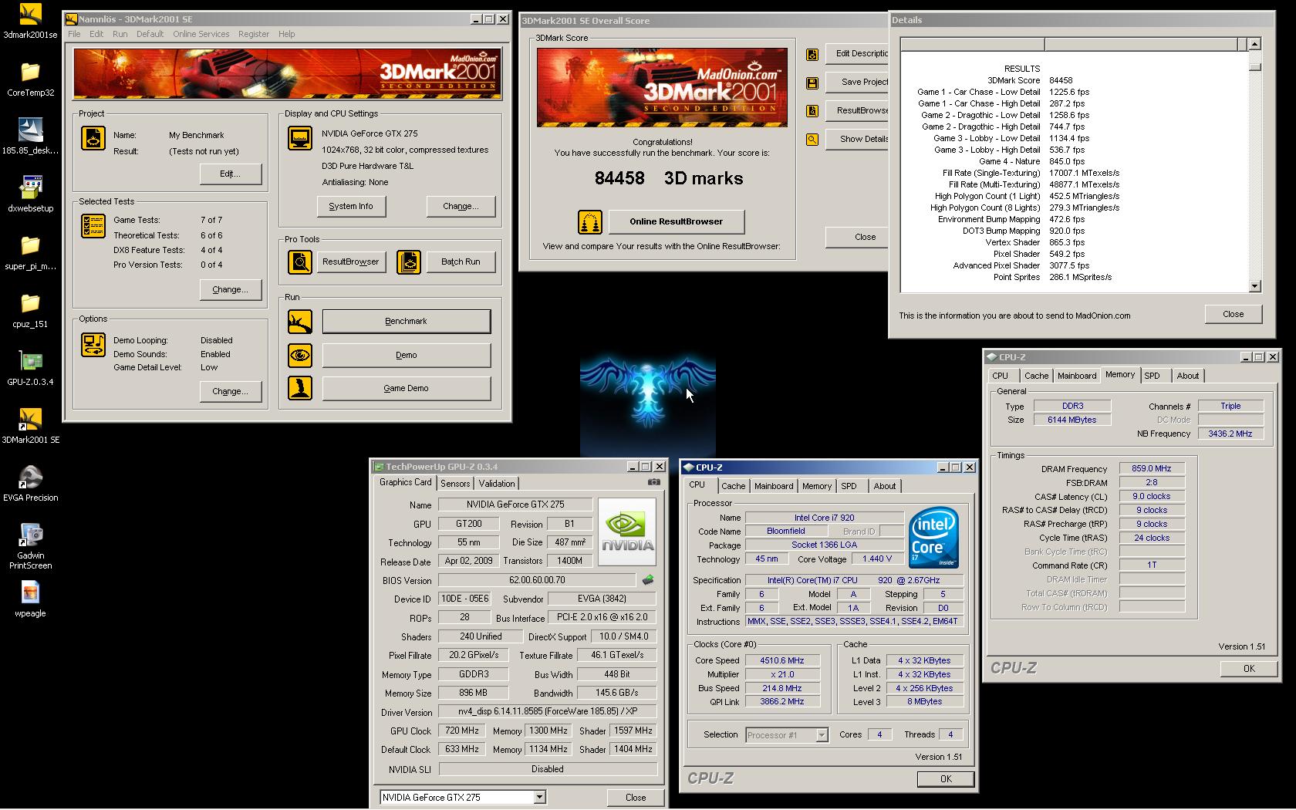Open the Help menu in 3DMark2001
The height and width of the screenshot is (810, 1296).
click(x=287, y=34)
